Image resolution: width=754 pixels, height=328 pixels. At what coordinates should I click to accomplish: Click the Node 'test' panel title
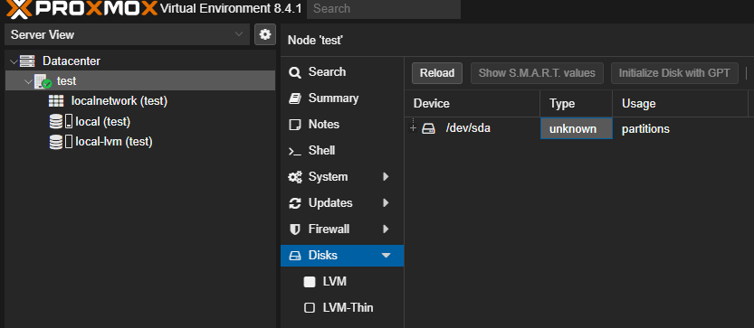[x=315, y=41]
